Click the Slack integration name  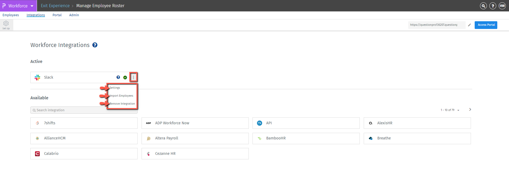[x=49, y=77]
